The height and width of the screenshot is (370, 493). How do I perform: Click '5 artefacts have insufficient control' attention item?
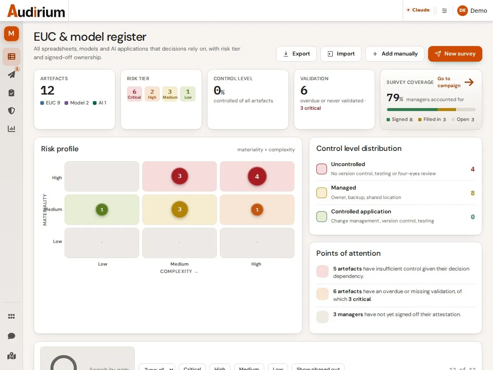click(x=396, y=272)
